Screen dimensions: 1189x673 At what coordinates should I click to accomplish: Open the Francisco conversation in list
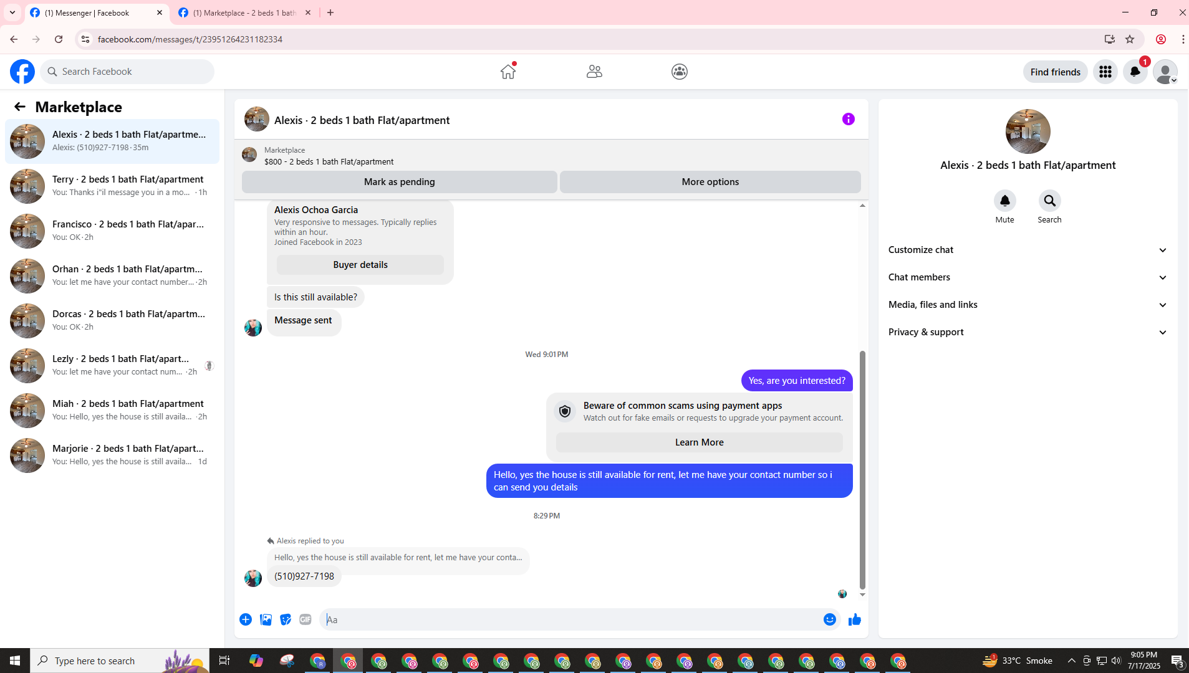click(112, 231)
